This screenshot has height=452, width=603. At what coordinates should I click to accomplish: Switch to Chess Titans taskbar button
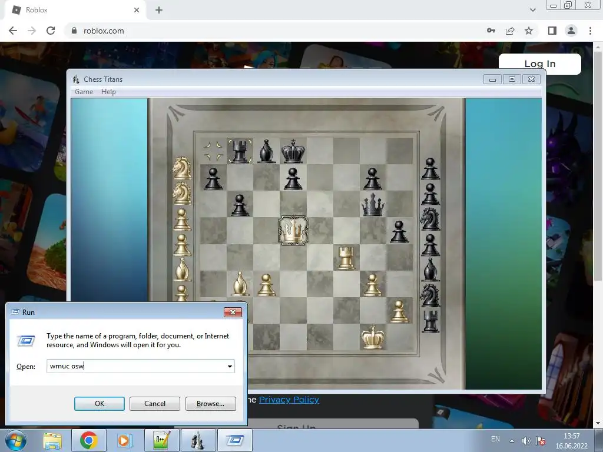[x=198, y=440]
